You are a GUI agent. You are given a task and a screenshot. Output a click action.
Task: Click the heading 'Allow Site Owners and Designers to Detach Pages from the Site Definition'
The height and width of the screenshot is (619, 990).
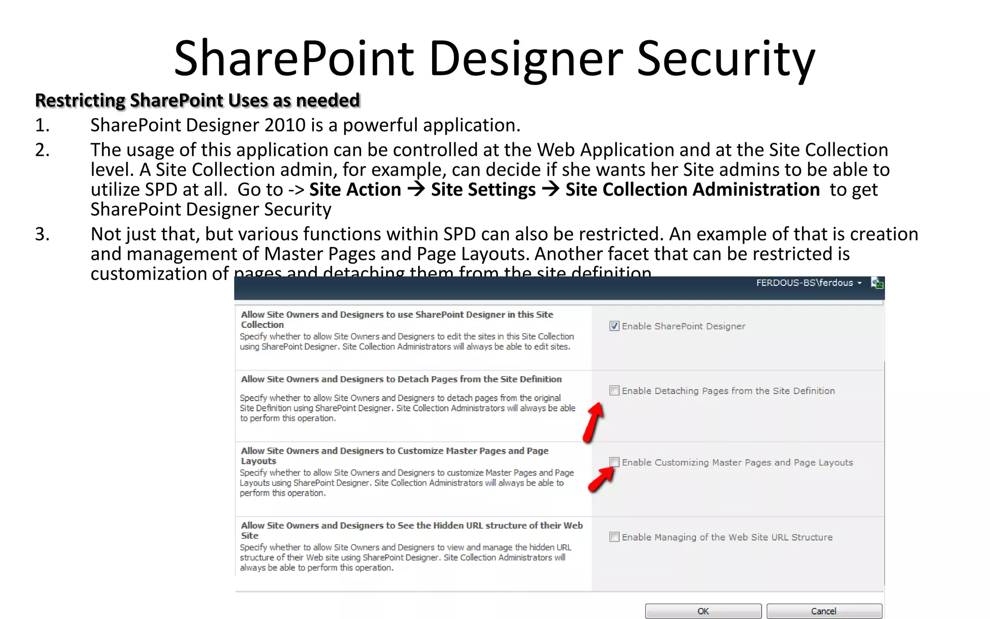(401, 379)
